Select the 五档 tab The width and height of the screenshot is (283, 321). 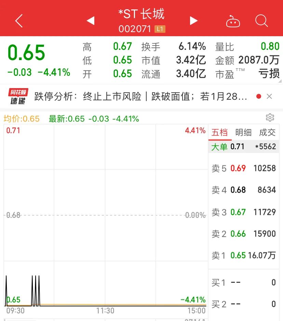[x=220, y=132]
